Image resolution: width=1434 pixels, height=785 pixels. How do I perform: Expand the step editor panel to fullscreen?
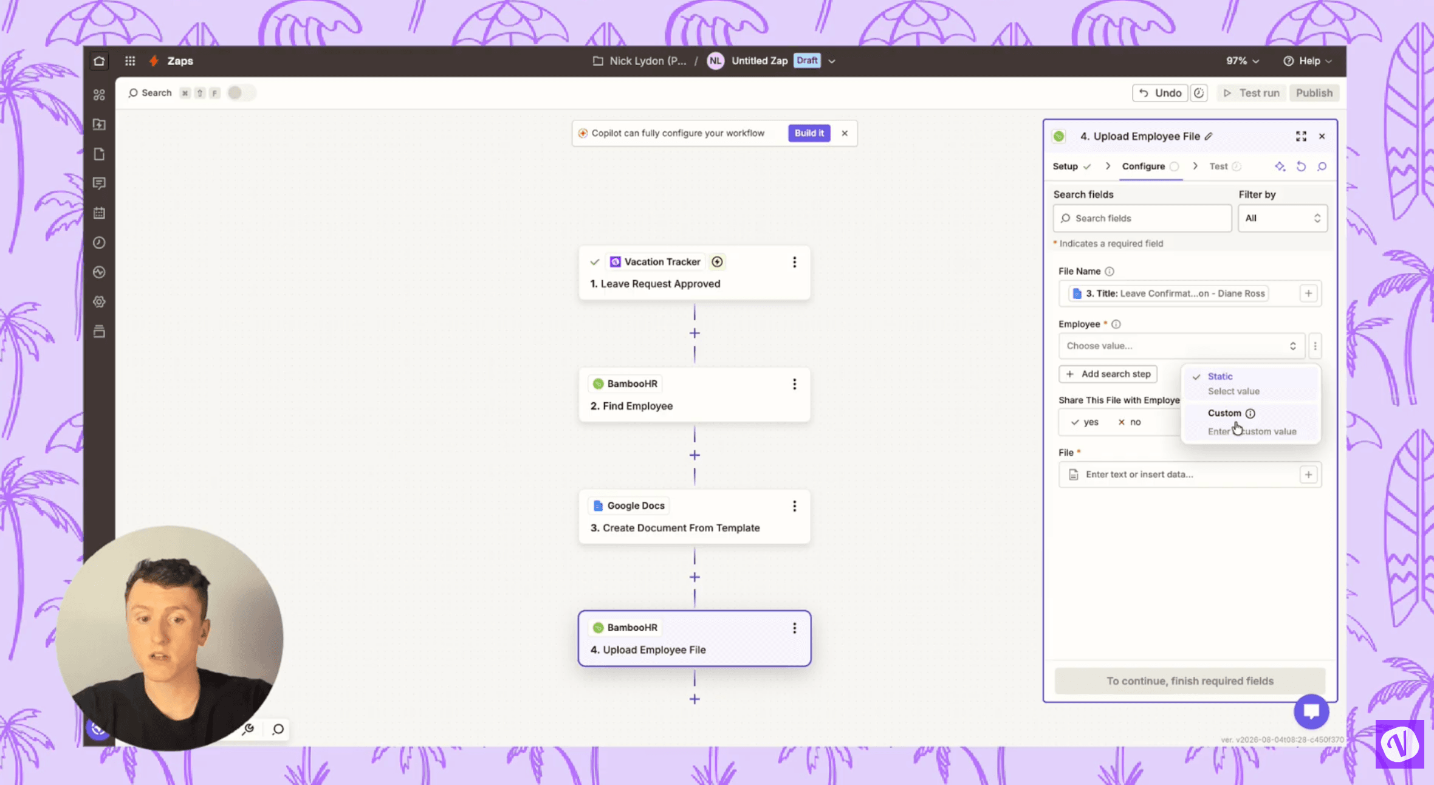pyautogui.click(x=1301, y=136)
